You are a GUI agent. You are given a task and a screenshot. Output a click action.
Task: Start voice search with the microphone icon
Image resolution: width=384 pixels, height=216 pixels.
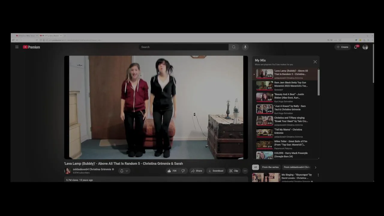point(245,47)
